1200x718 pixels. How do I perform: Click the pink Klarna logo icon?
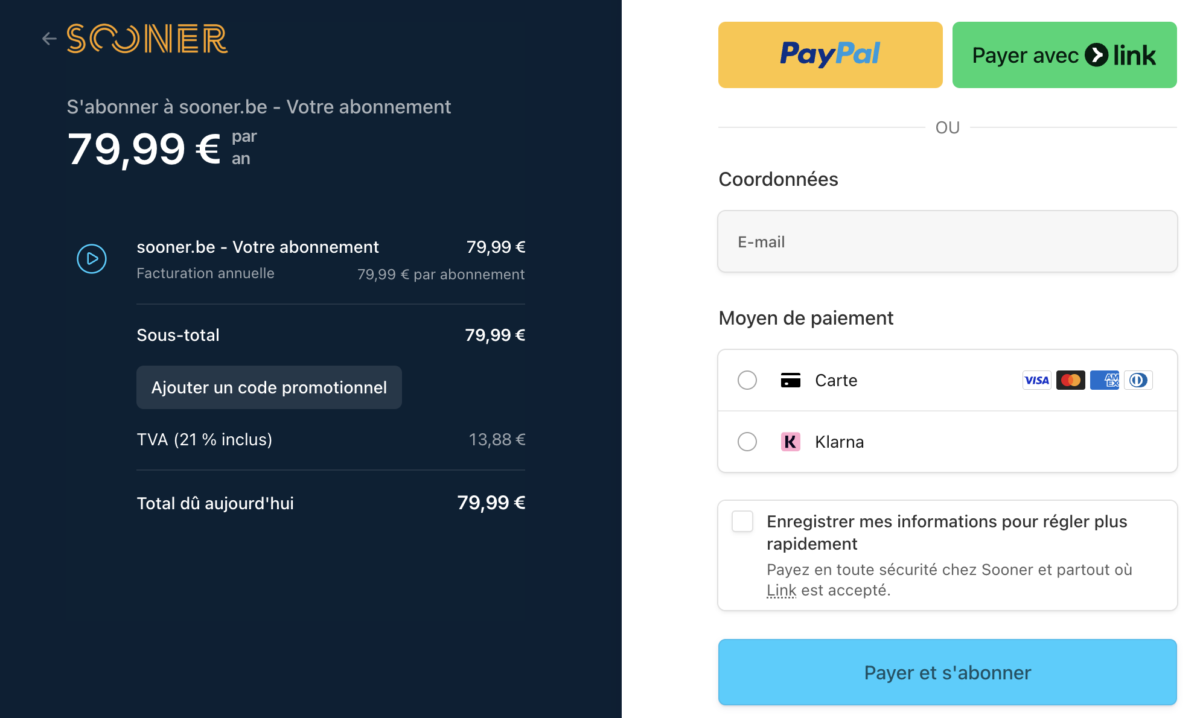(790, 442)
